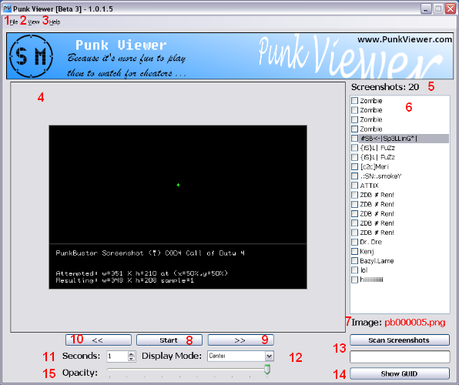The height and width of the screenshot is (385, 459).
Task: Go to previous screenshot with << button
Action: [99, 340]
